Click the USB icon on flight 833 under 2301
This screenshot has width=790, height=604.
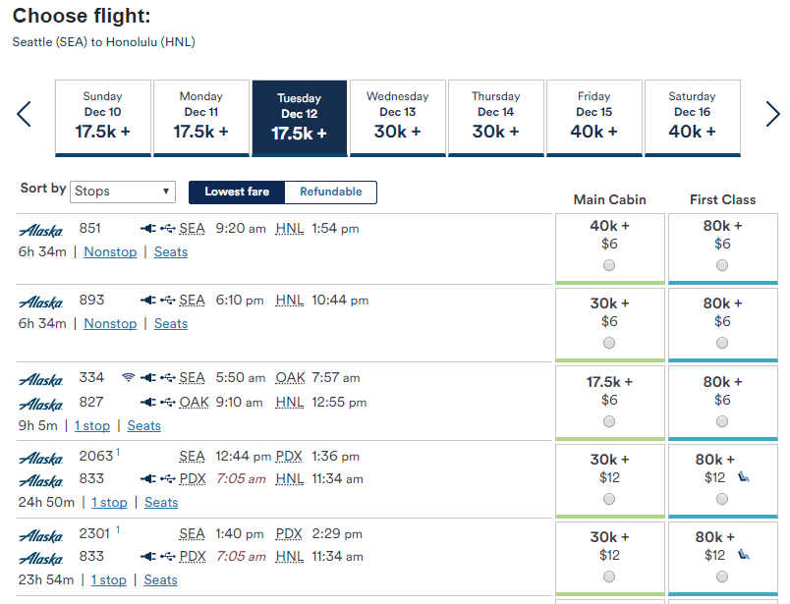point(168,556)
